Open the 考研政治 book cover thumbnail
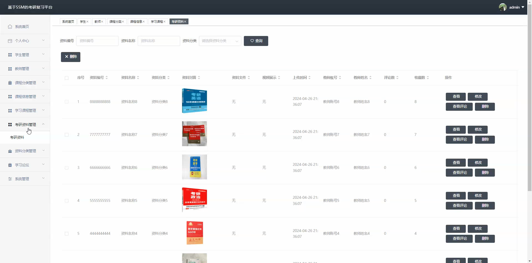 coord(195,200)
